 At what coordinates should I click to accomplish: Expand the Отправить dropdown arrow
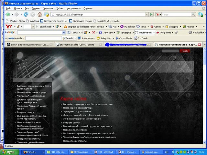pyautogui.click(x=172, y=32)
